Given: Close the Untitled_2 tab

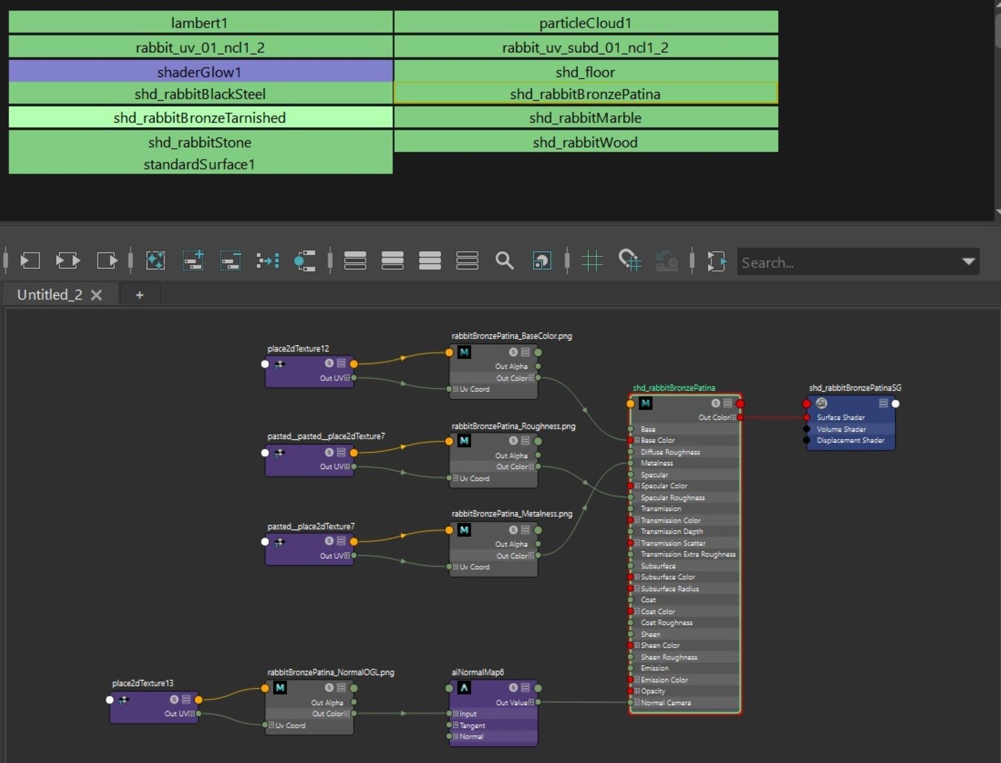Looking at the screenshot, I should (97, 295).
